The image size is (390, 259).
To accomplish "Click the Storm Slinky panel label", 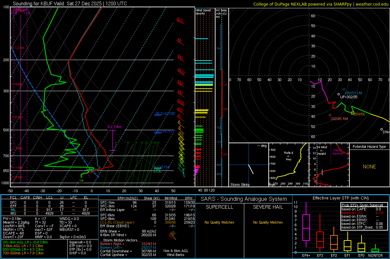I will 240,185.
